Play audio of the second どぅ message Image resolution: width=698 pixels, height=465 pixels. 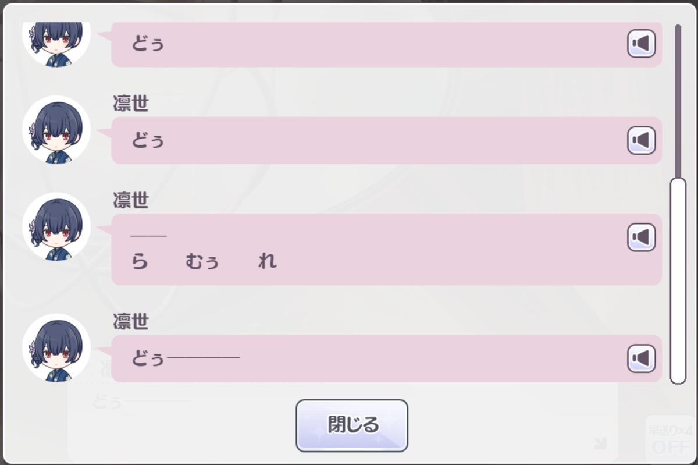point(642,140)
